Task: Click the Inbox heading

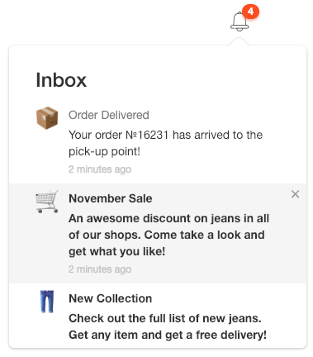Action: pyautogui.click(x=61, y=80)
